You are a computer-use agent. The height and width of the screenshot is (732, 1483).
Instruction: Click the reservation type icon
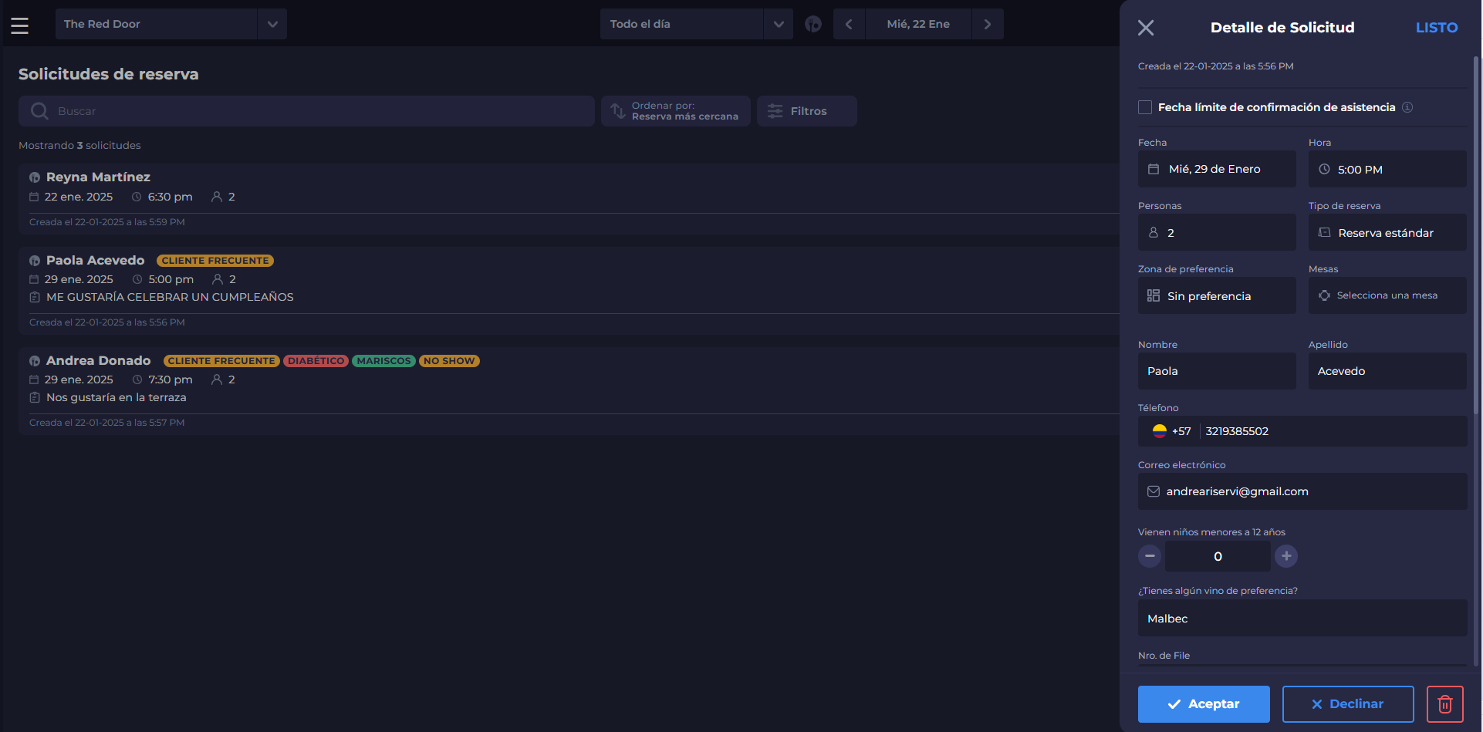(1325, 232)
